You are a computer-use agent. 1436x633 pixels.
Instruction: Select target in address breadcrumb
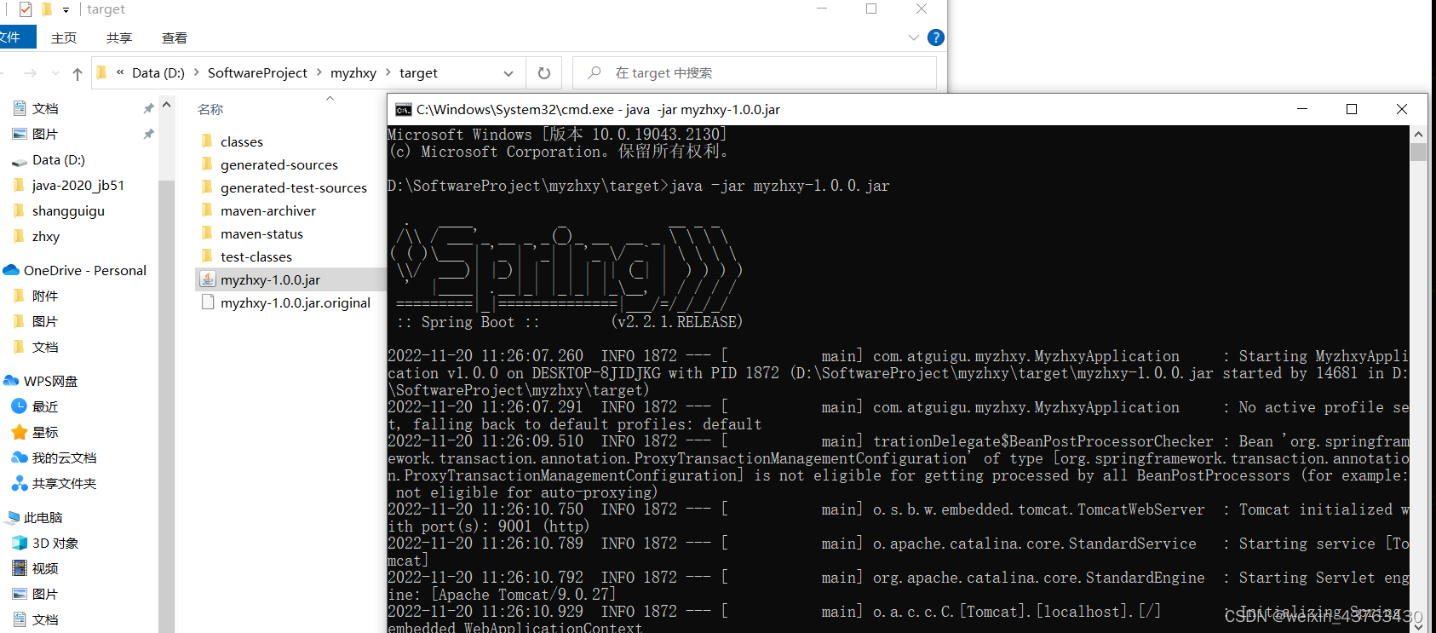(x=418, y=73)
